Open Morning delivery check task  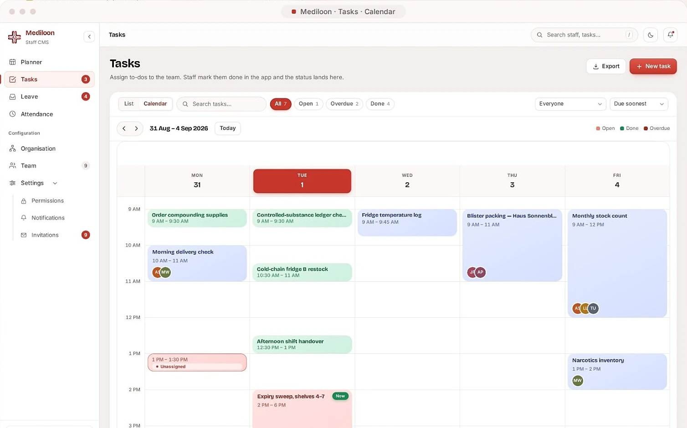coord(197,263)
